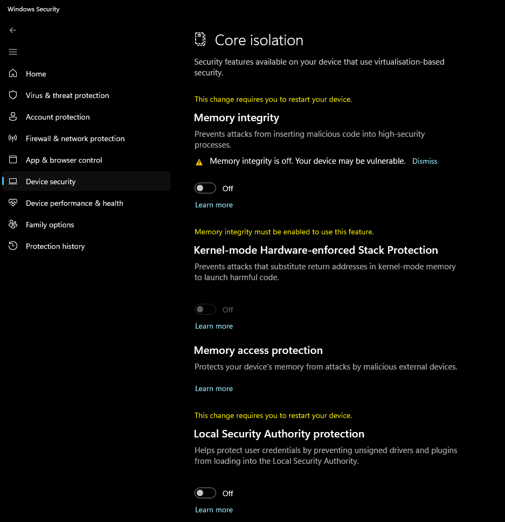Click the Windows Security window title

[x=33, y=9]
